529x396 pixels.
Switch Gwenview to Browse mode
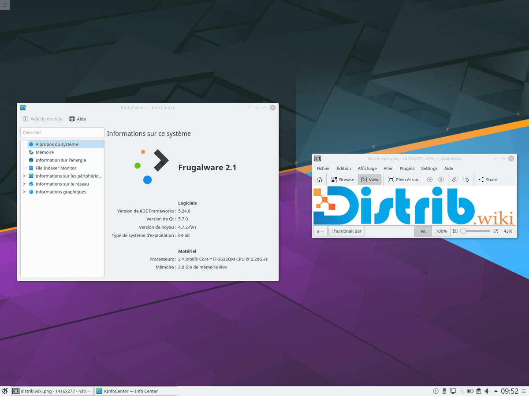343,180
